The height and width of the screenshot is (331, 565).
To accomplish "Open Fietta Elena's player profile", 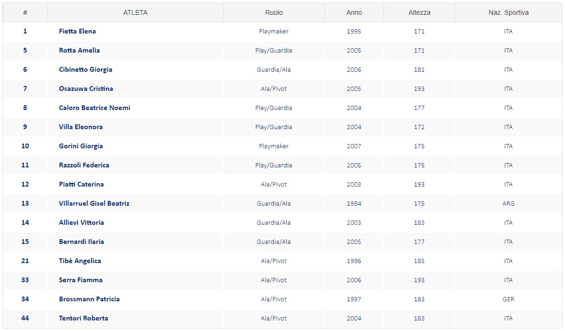I will [78, 32].
